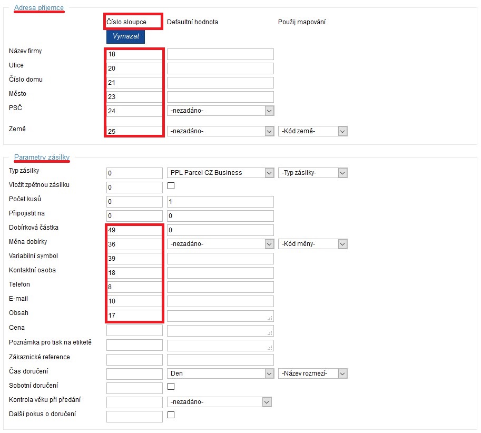
Task: Focus the Zákaznické reference default value field
Action: point(220,360)
